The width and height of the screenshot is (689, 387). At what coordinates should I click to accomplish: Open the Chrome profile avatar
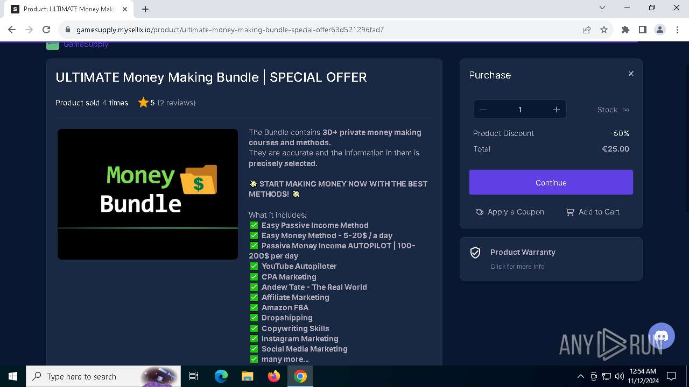click(660, 30)
